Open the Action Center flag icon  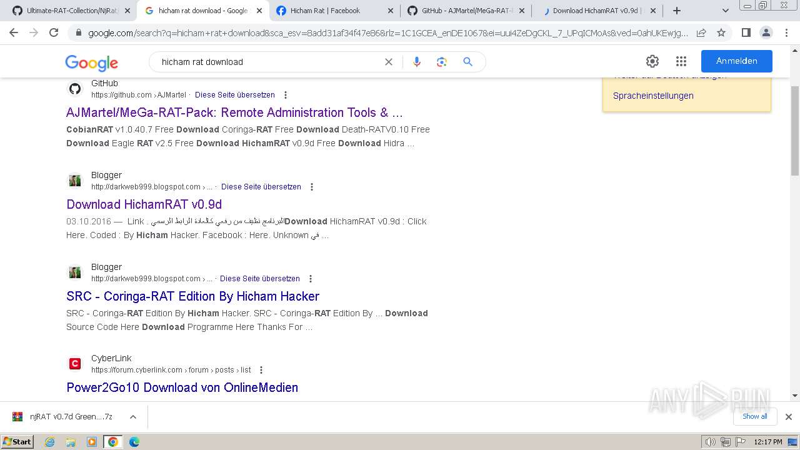click(x=740, y=442)
